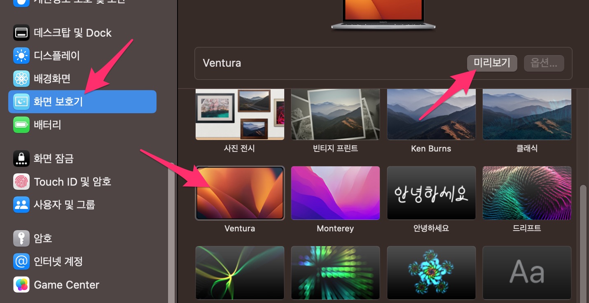Click the Monterey label under its thumbnail
Image resolution: width=589 pixels, height=303 pixels.
(x=335, y=228)
